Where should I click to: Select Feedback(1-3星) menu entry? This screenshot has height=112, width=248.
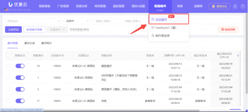point(169,28)
